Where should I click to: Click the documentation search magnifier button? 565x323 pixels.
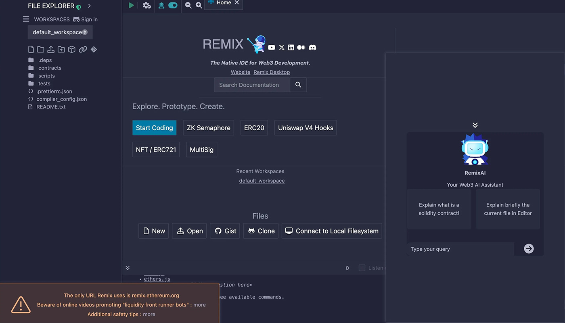point(298,85)
